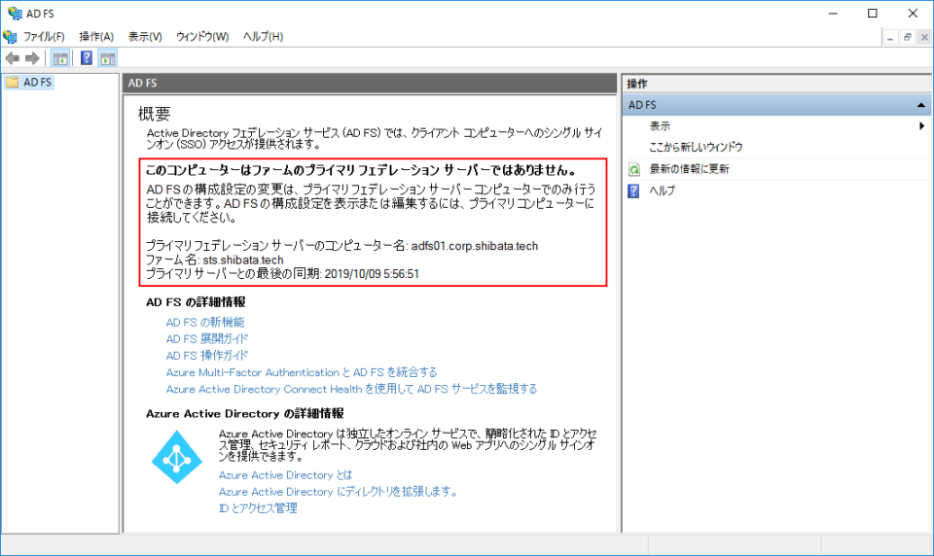The image size is (934, 556).
Task: Open the ヘルプ(H) menu
Action: click(264, 37)
